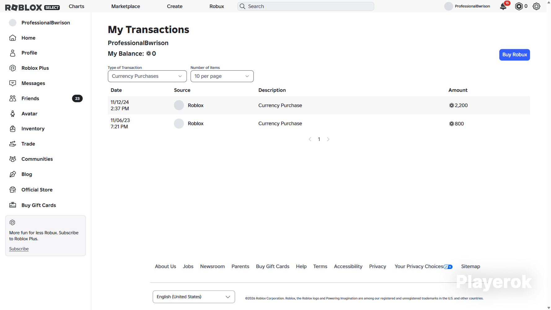The height and width of the screenshot is (310, 551).
Task: Click the Robux icon beside My Balance
Action: pos(149,54)
